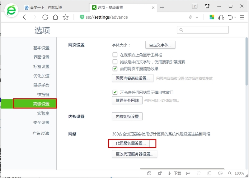Open 基本设置 in the sidebar
The width and height of the screenshot is (249, 178).
click(x=41, y=48)
